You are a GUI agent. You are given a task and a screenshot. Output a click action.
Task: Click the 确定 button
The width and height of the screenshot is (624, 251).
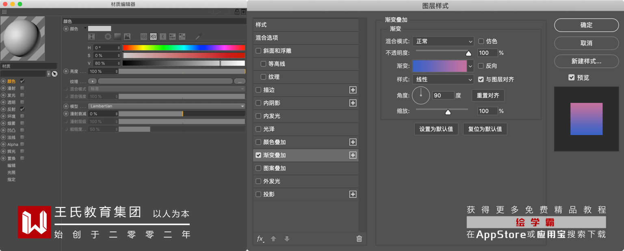586,25
